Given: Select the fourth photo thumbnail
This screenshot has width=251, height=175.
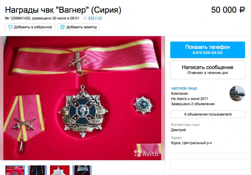Looking at the screenshot, I should coord(82,170).
